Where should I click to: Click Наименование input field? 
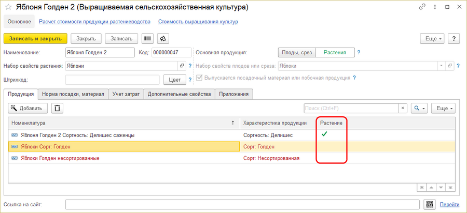(100, 53)
